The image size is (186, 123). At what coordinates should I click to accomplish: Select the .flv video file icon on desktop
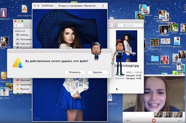click(x=110, y=97)
